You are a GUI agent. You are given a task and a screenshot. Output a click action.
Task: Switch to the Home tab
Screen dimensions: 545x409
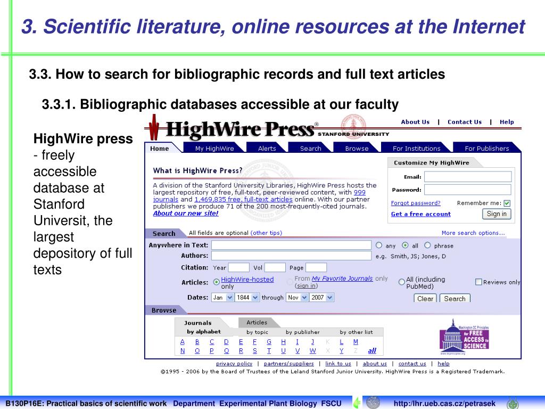coord(160,149)
